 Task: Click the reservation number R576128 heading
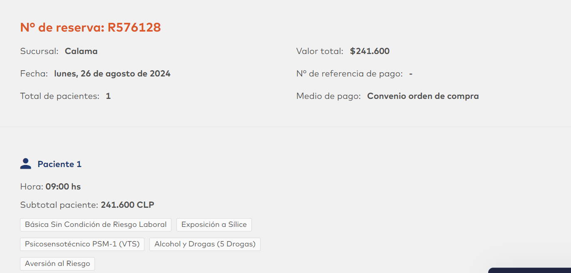[x=90, y=27]
